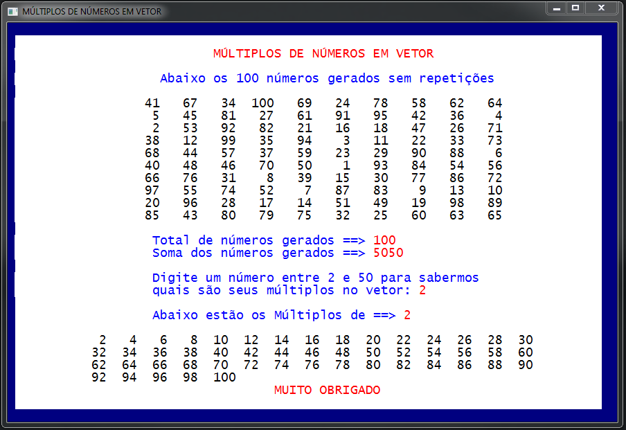Click number 49 in the generated grid
626x430 pixels.
[x=380, y=203]
